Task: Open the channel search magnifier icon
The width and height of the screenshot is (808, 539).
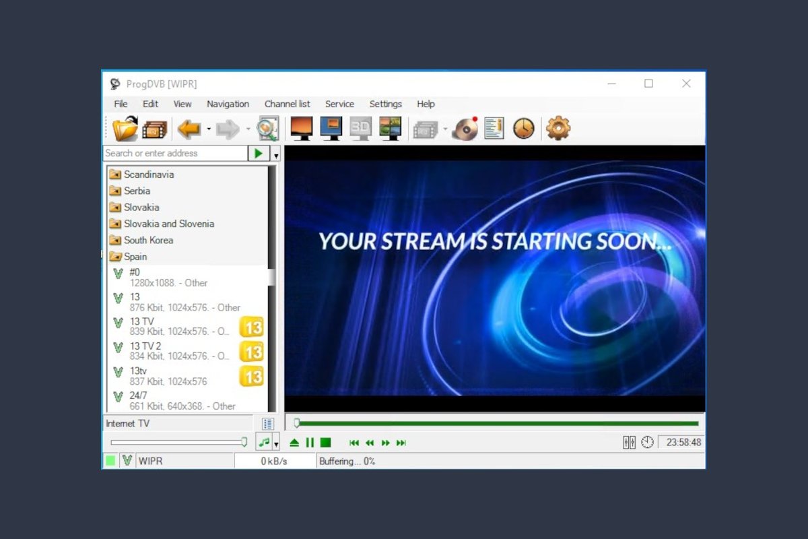Action: [268, 129]
